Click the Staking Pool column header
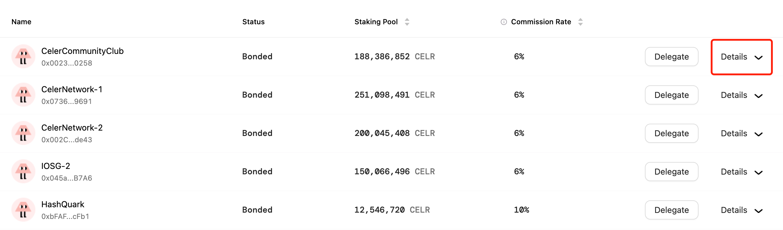Screen dimensions: 783x230 point(376,22)
